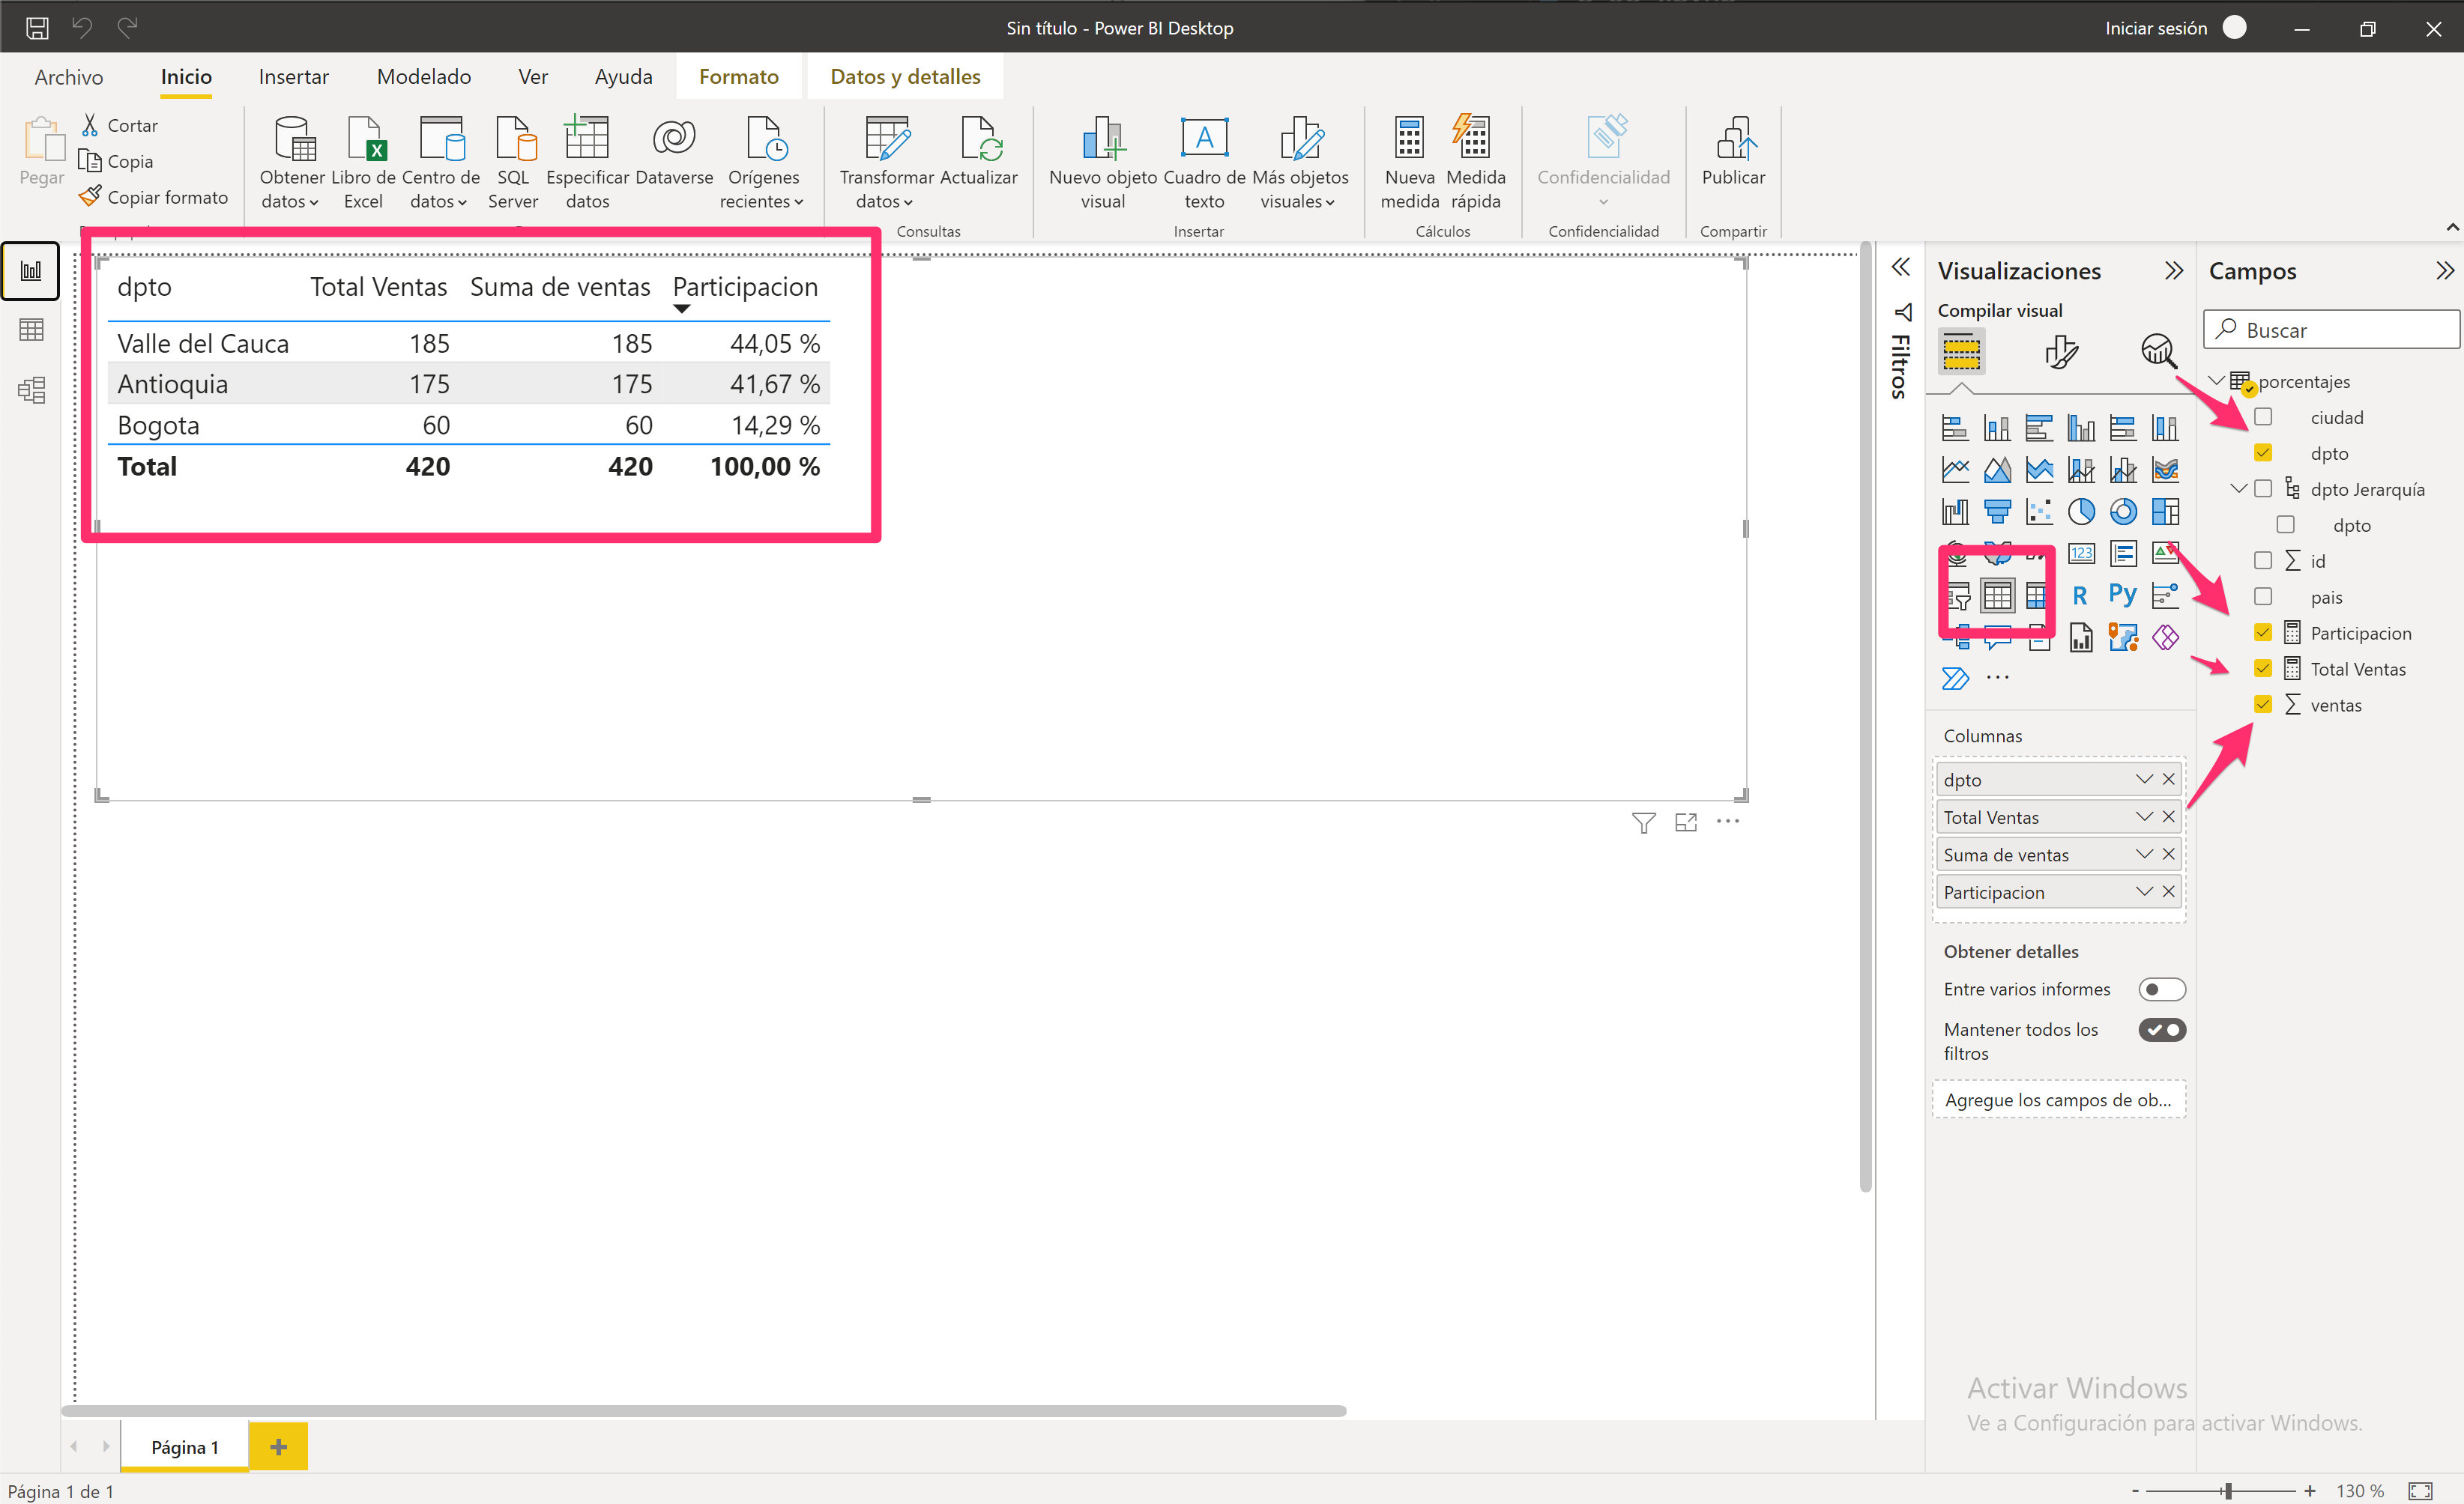Uncheck the Participacion measure
This screenshot has width=2464, height=1504.
(2263, 633)
